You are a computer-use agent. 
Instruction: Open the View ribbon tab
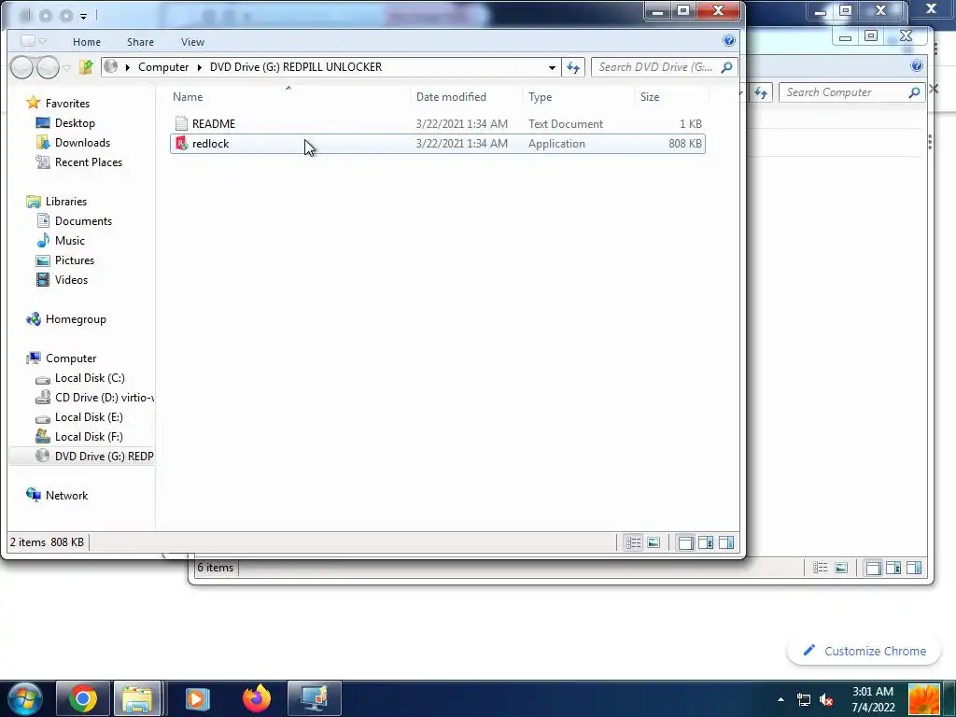click(x=192, y=42)
